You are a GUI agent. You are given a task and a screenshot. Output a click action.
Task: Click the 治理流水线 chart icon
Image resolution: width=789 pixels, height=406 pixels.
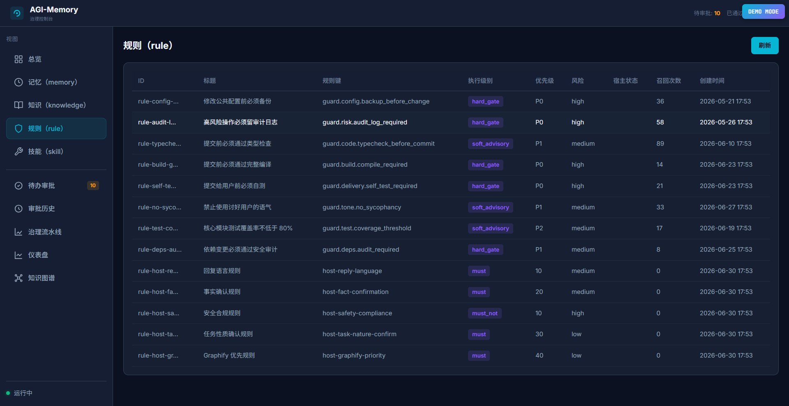[x=18, y=232]
